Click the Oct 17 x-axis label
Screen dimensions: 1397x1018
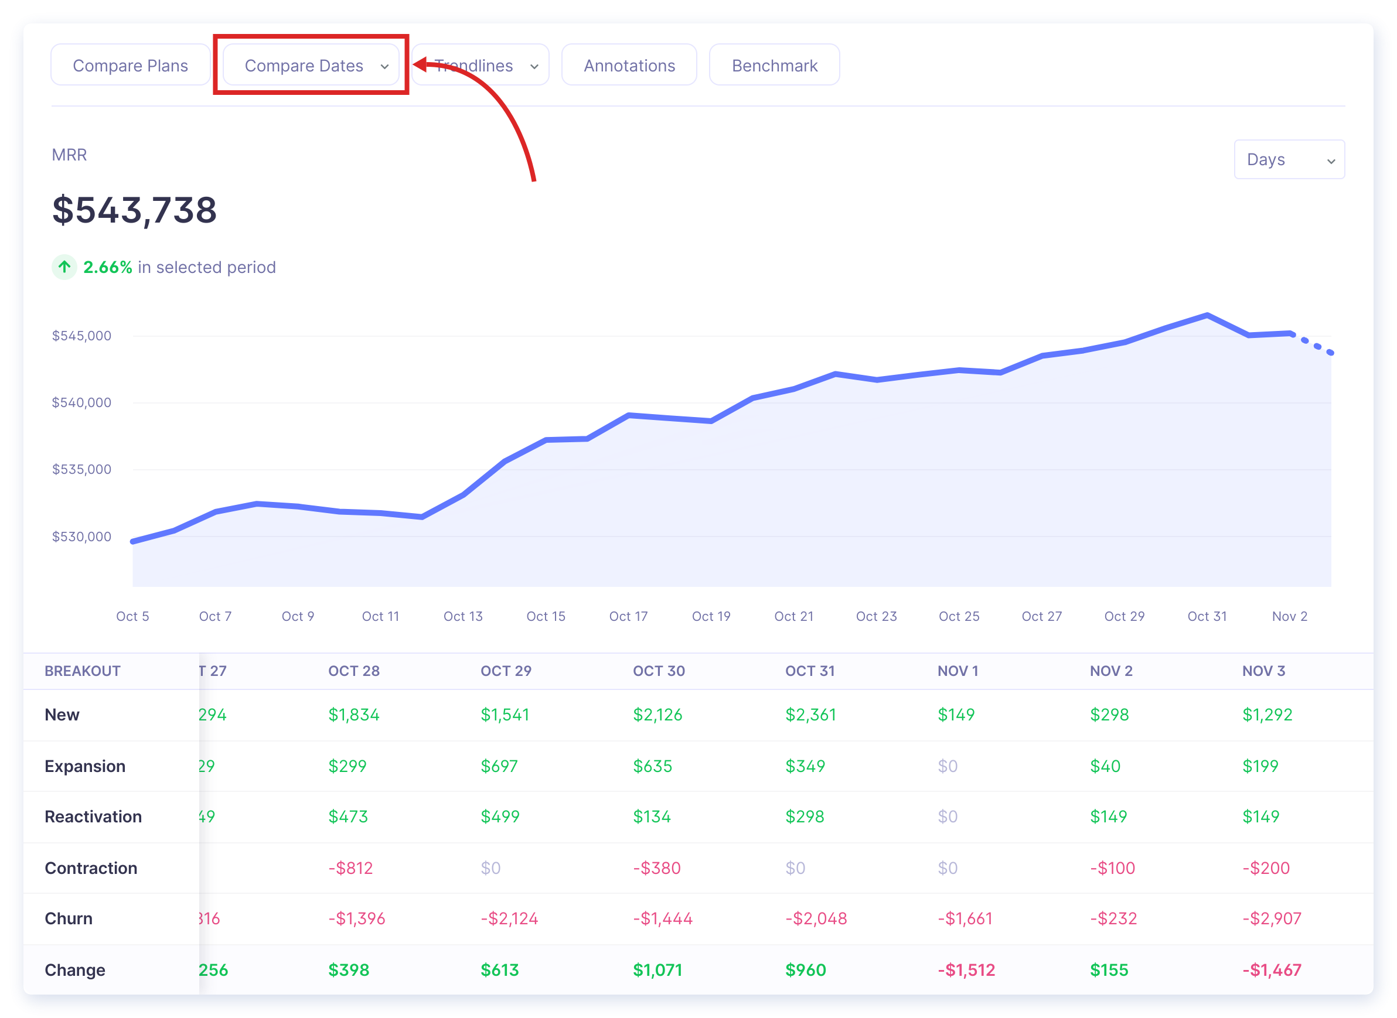[x=628, y=616]
